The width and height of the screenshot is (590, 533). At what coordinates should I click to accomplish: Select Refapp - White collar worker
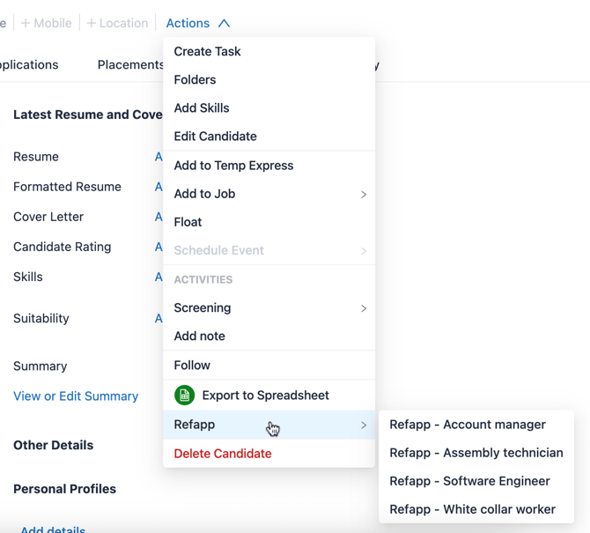click(476, 509)
